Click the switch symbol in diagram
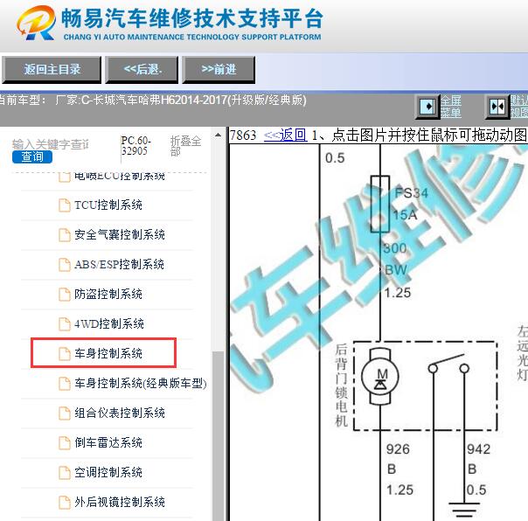 point(448,364)
